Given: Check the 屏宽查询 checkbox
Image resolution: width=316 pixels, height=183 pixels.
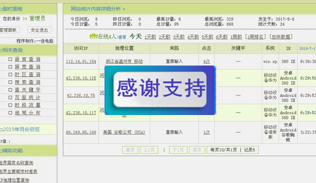Looking at the screenshot, I should [10, 67].
